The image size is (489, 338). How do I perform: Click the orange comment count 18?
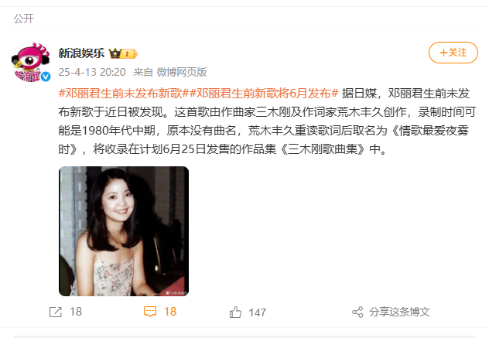click(170, 312)
